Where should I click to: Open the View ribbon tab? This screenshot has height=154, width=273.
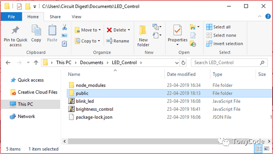pos(76,17)
